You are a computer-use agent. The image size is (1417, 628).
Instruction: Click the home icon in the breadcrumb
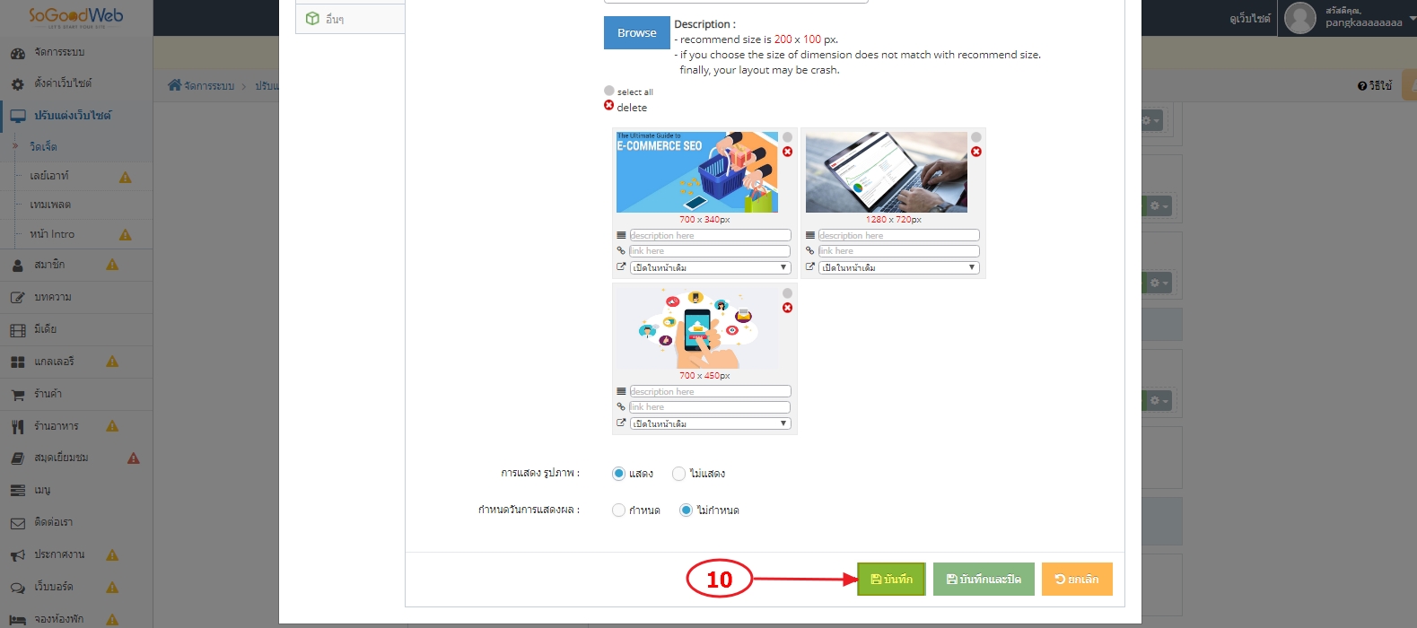(x=174, y=85)
